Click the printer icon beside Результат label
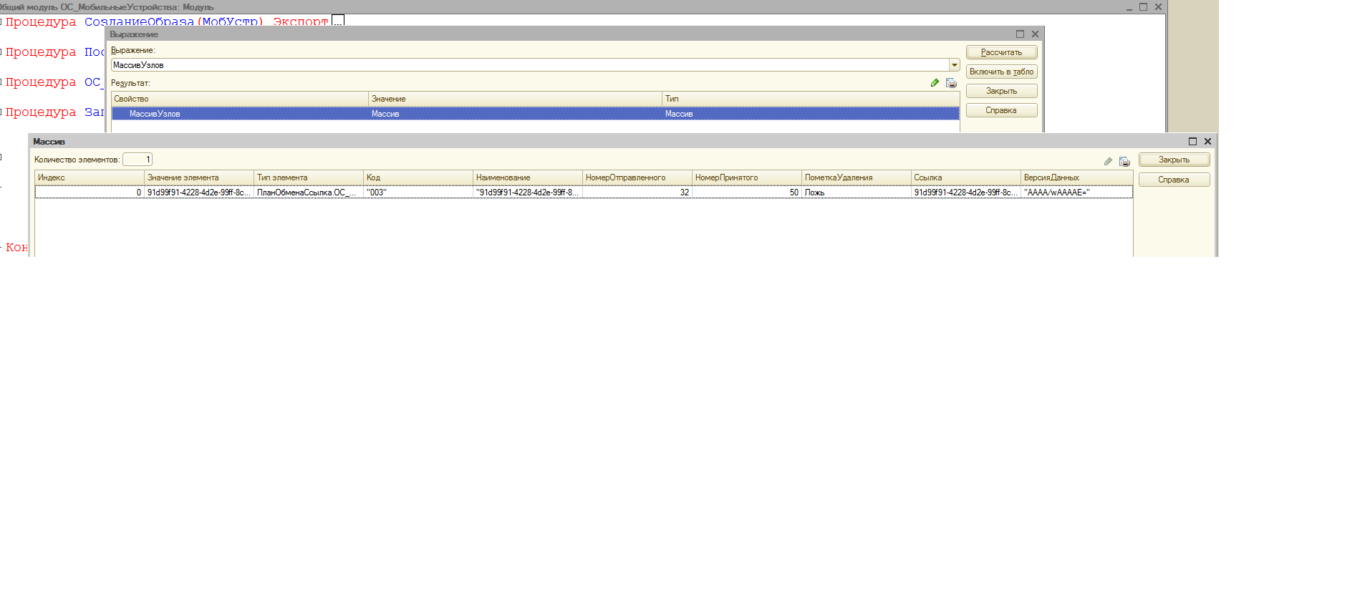 point(951,83)
